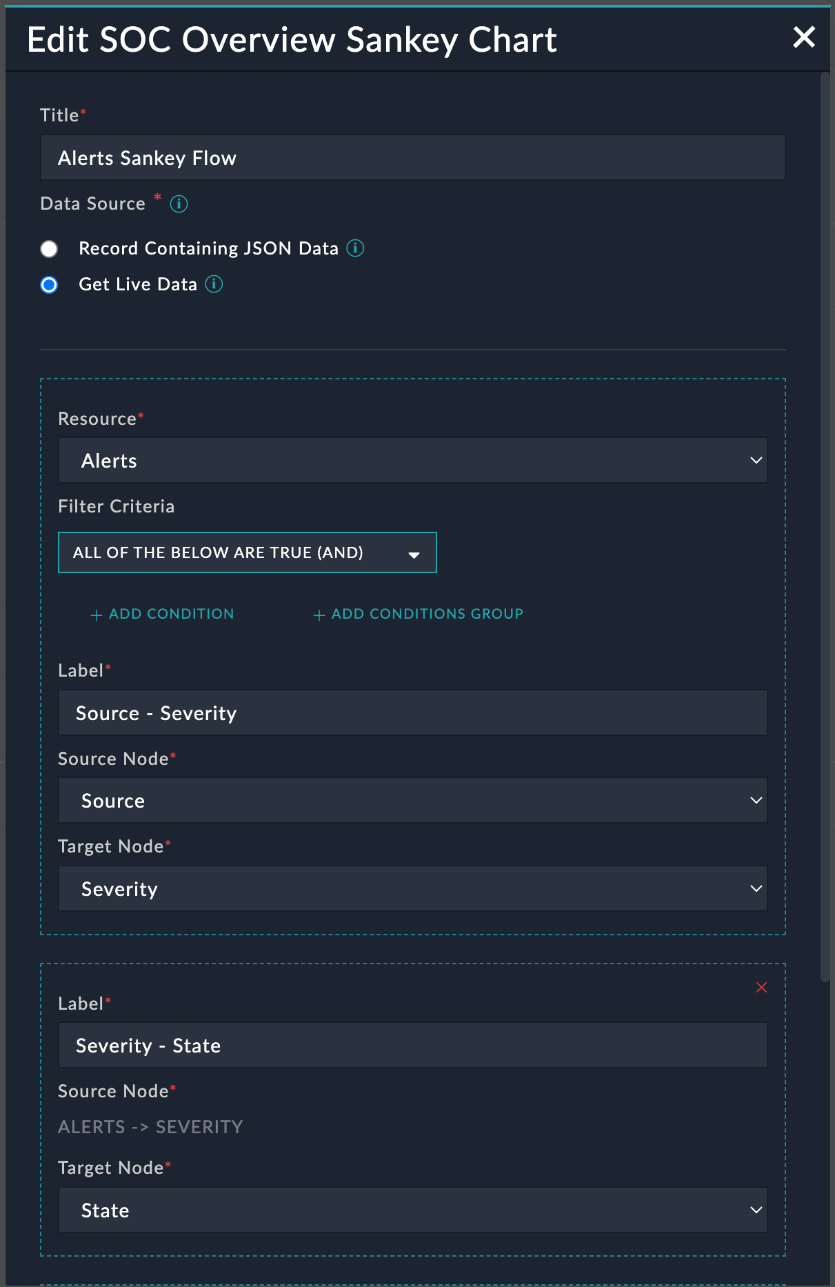
Task: Open Target Node dropdown set to State
Action: 412,1210
